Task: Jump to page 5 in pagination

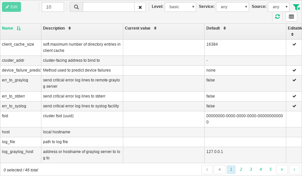Action: point(270,169)
